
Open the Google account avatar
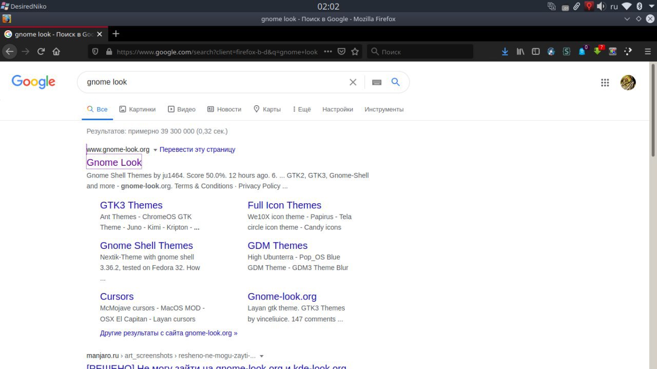(x=628, y=83)
